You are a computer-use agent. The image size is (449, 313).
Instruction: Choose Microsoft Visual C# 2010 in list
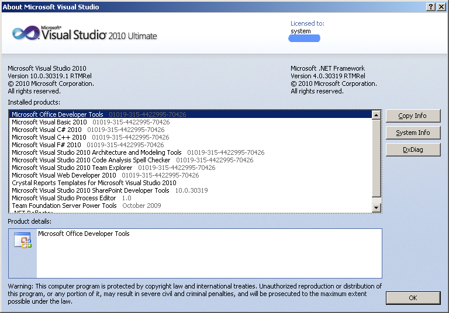[47, 130]
